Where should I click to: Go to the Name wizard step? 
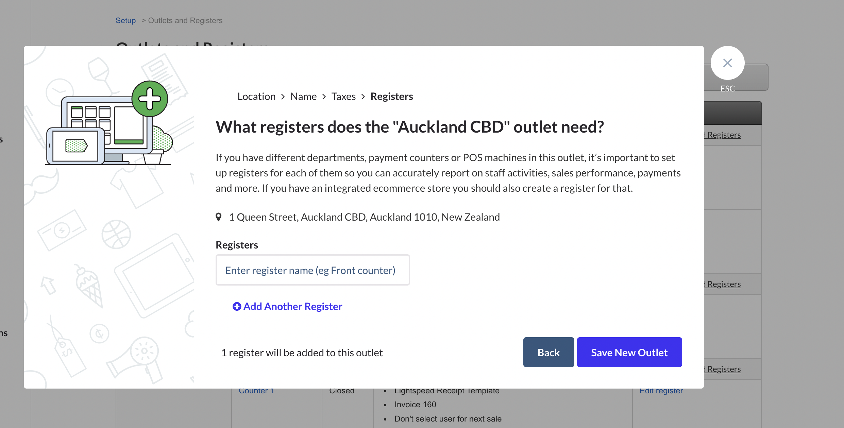(x=303, y=97)
